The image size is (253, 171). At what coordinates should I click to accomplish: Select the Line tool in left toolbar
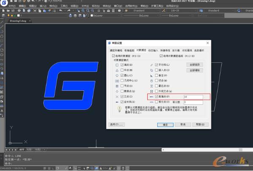pos(2,22)
